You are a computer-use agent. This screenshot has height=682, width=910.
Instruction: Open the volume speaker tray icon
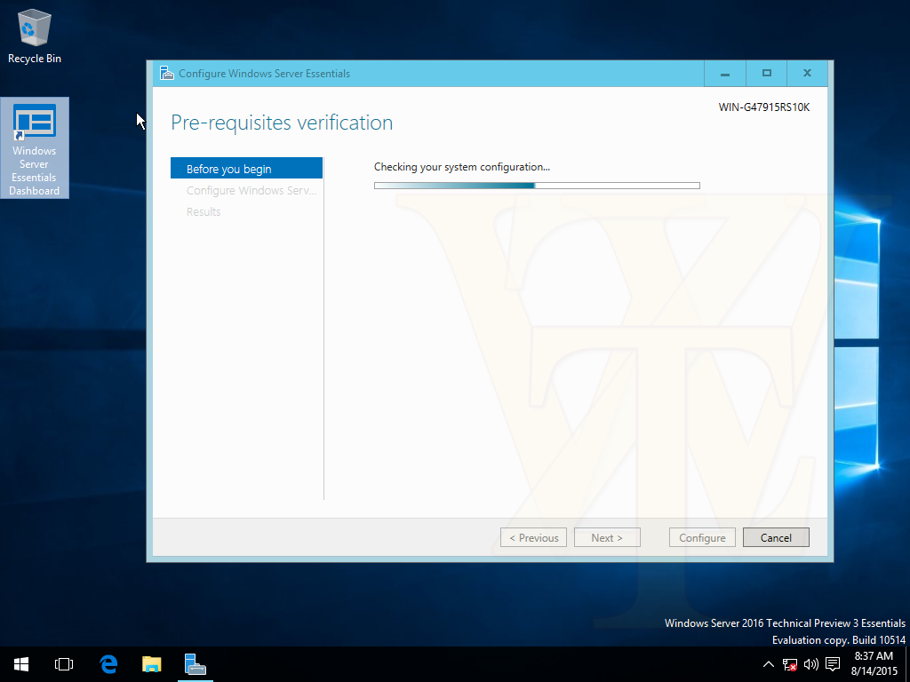[x=810, y=664]
